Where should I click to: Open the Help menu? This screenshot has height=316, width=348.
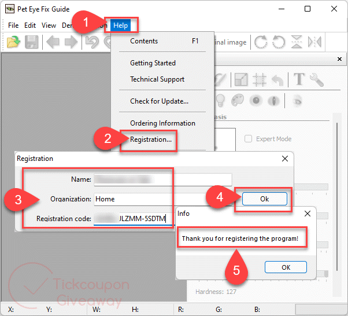tap(120, 25)
